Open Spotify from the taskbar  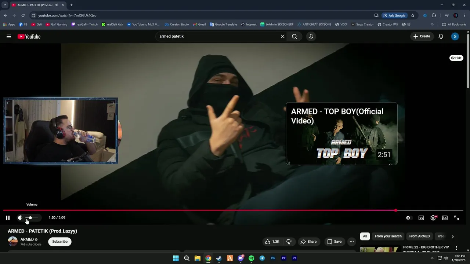coord(251,258)
